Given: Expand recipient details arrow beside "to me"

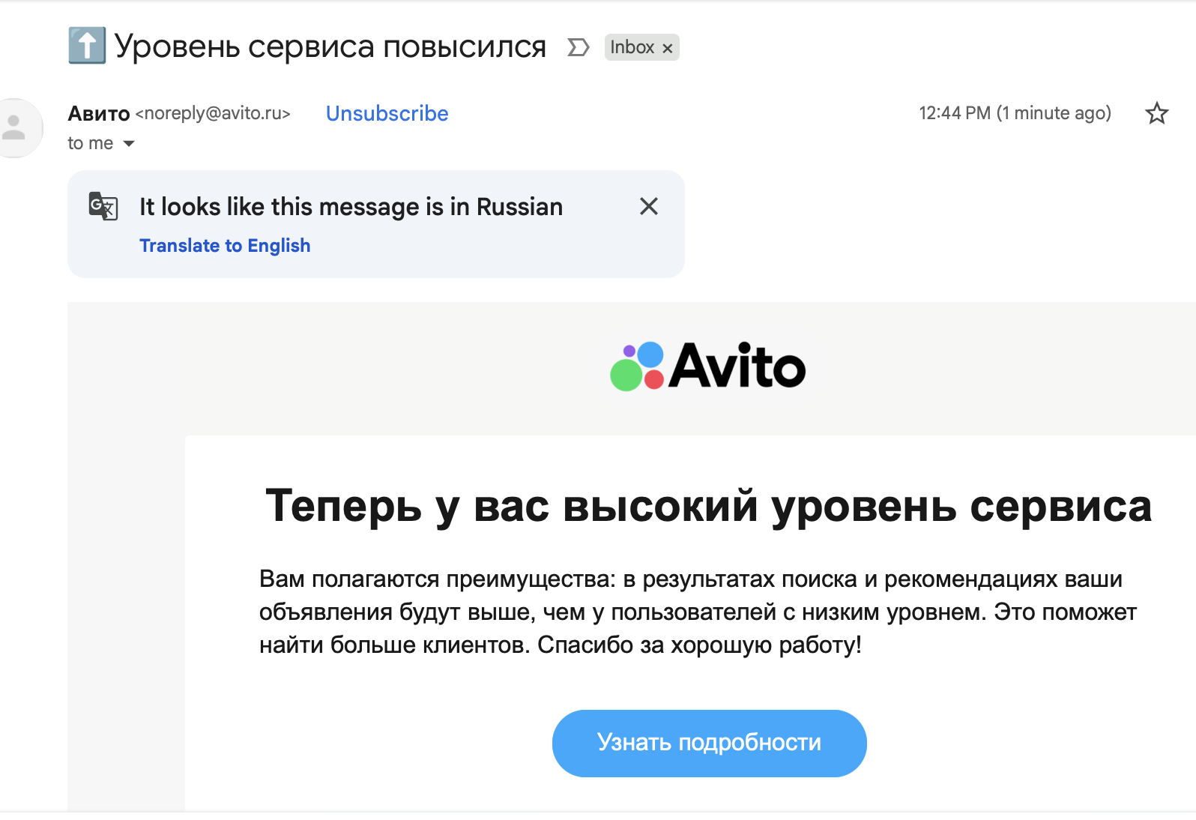Looking at the screenshot, I should tap(129, 143).
